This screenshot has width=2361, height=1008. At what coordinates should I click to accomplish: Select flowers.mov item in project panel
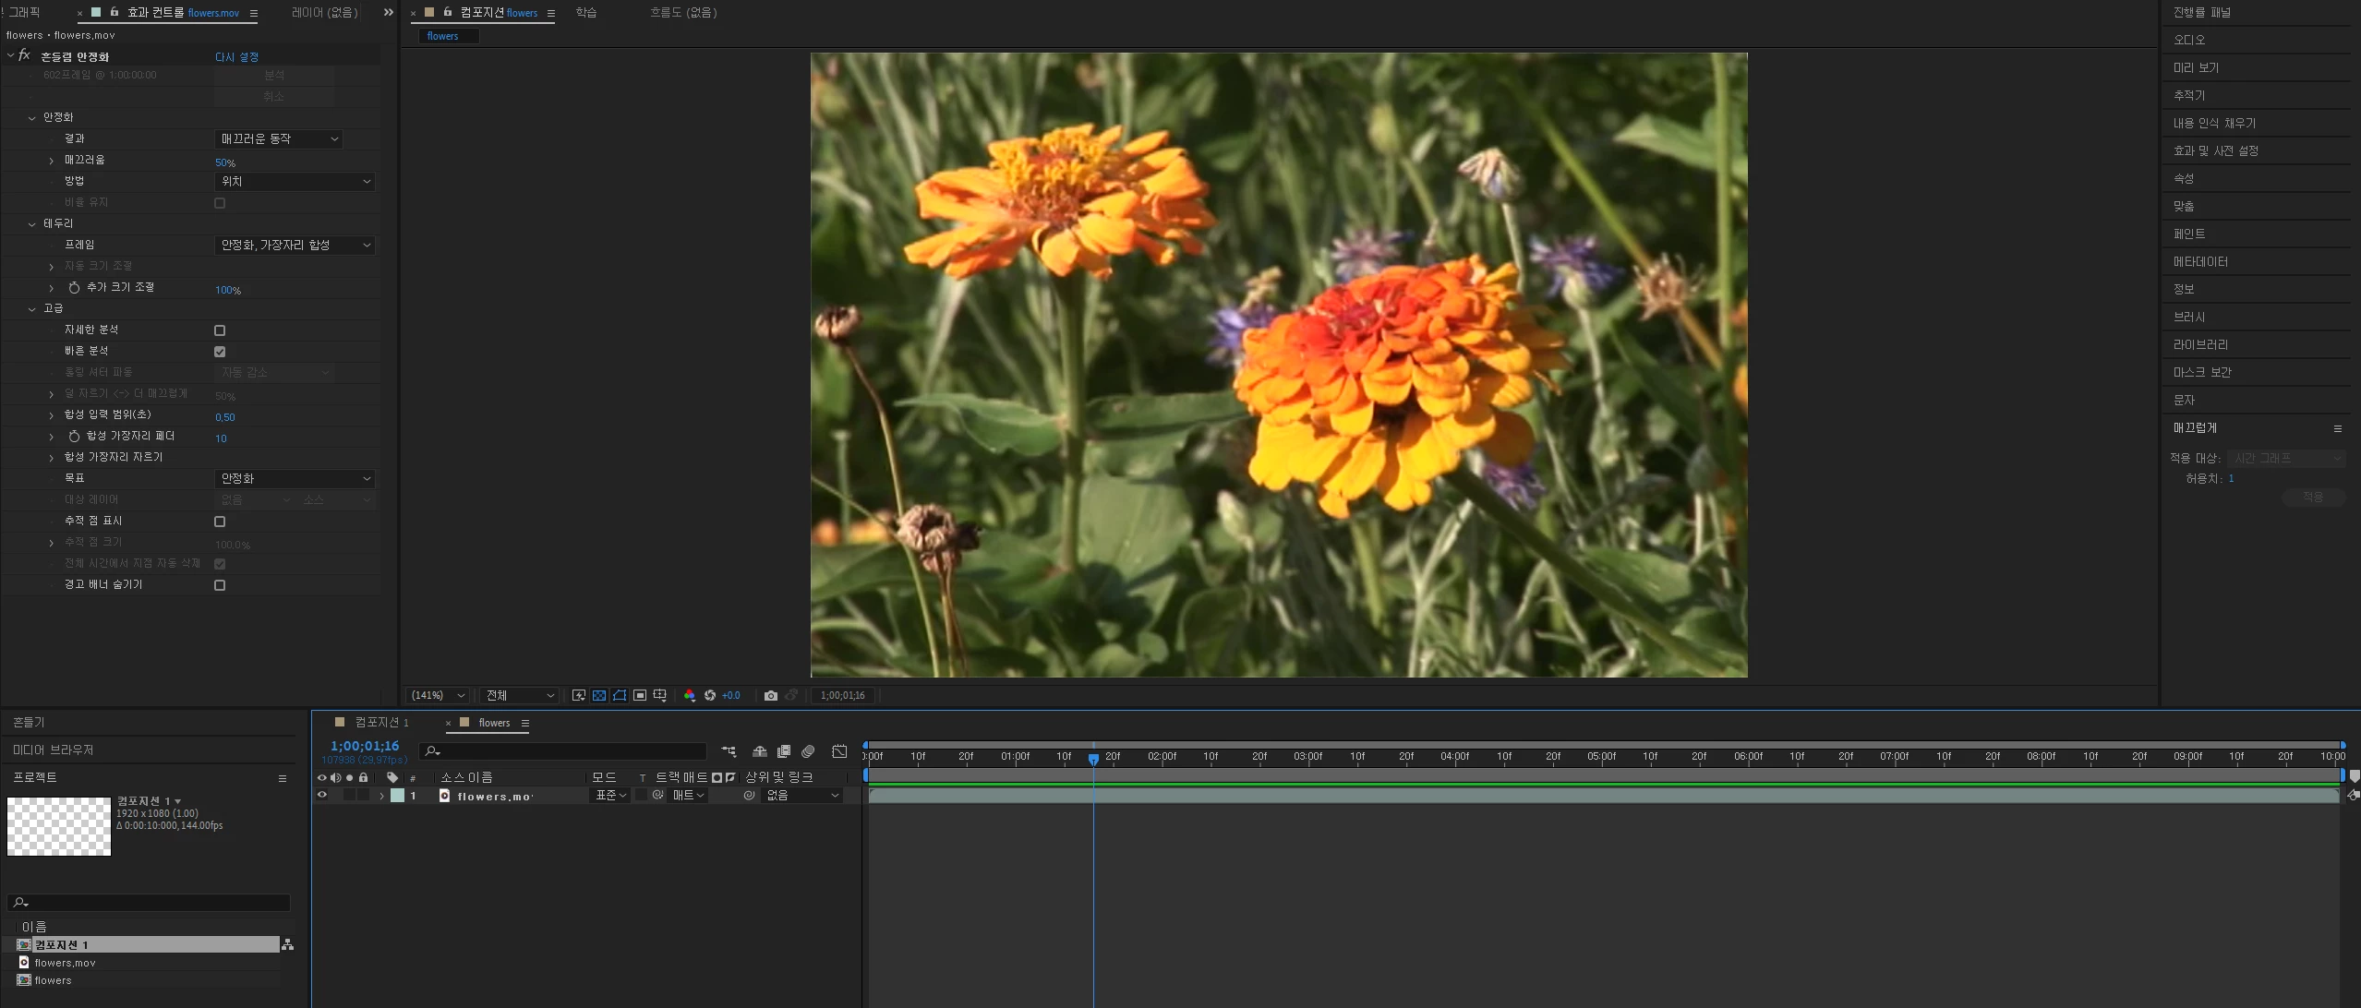[65, 963]
